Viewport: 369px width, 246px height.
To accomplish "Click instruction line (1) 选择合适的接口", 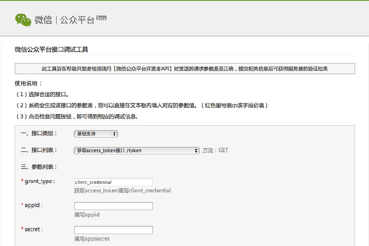I will (42, 95).
